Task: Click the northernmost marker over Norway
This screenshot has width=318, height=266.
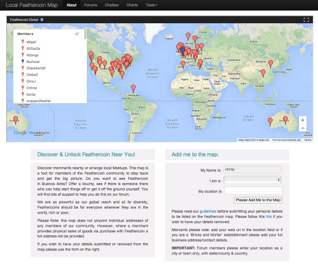Action: tap(188, 36)
